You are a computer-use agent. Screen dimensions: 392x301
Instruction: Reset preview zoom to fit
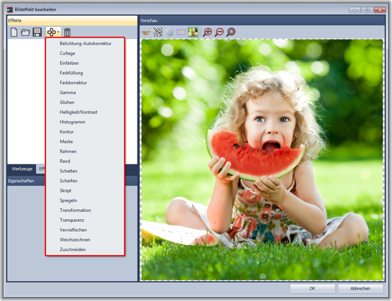pos(231,32)
